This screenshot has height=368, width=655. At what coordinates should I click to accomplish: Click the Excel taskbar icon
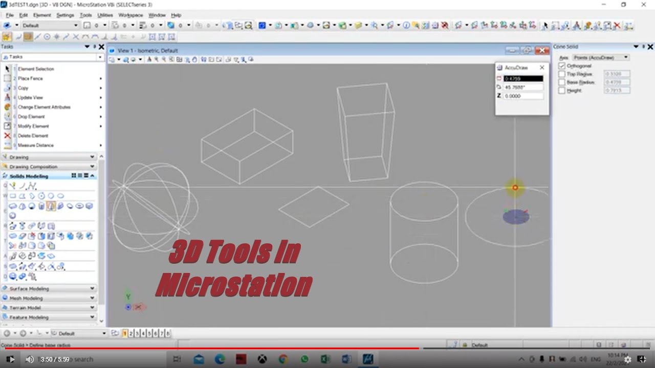(325, 359)
